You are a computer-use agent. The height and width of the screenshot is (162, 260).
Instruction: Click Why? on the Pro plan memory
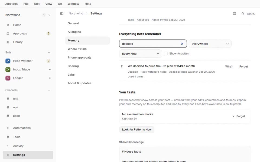[x=229, y=67]
